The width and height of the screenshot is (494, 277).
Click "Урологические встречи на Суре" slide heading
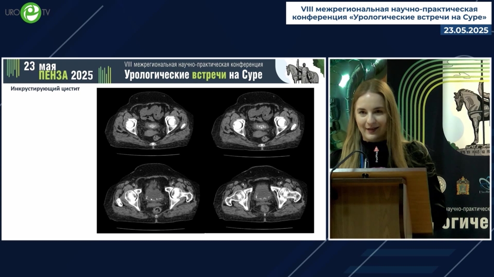(x=193, y=75)
